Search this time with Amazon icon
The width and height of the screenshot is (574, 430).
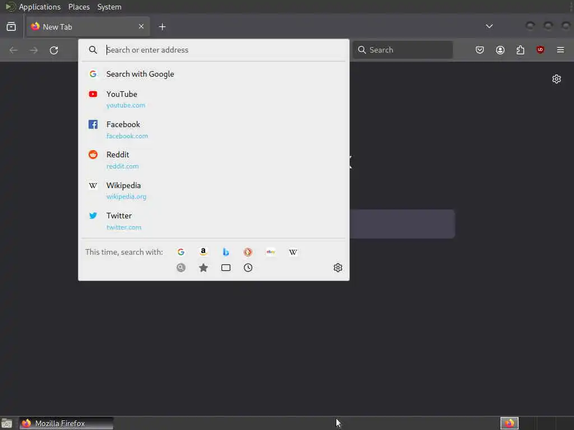(203, 252)
